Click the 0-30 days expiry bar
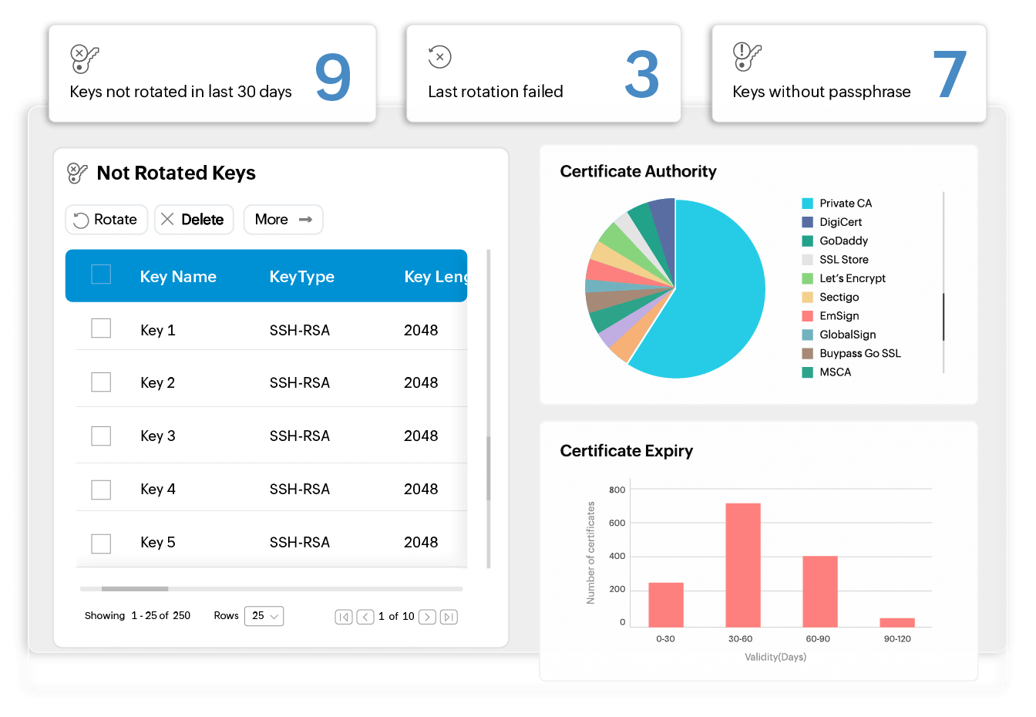The image size is (1036, 717). (x=666, y=604)
